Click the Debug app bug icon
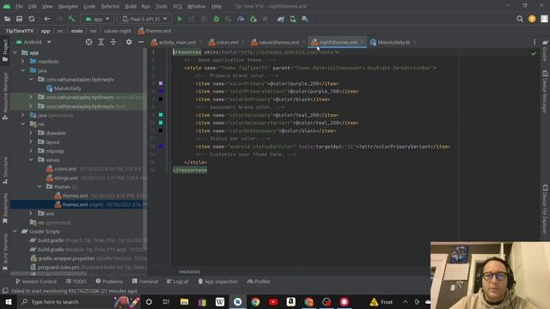Viewport: 550px width, 309px height. click(217, 19)
